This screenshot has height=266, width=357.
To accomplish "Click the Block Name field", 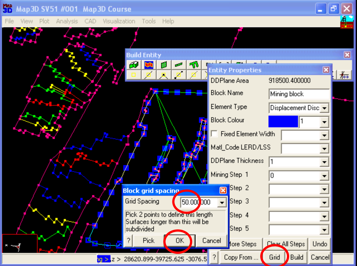I will pyautogui.click(x=299, y=94).
